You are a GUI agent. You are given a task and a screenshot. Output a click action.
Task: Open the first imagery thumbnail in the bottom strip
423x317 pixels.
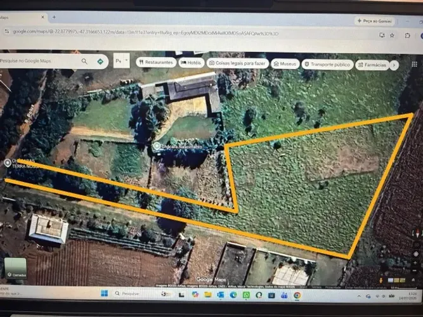click(391, 280)
